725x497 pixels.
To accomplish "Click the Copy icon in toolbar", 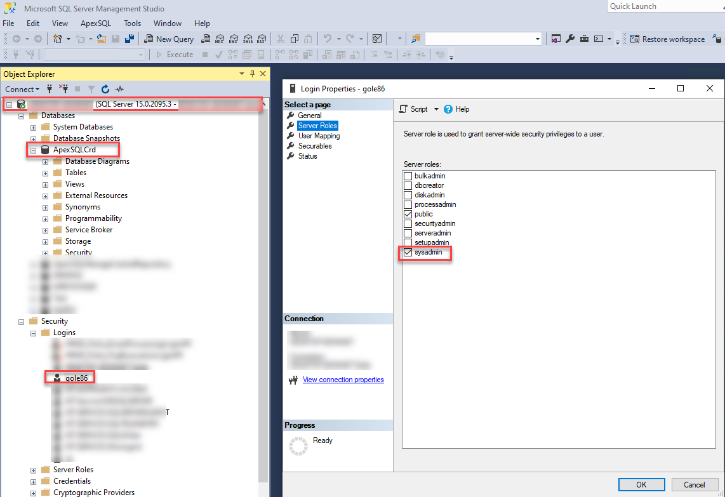I will click(x=294, y=39).
